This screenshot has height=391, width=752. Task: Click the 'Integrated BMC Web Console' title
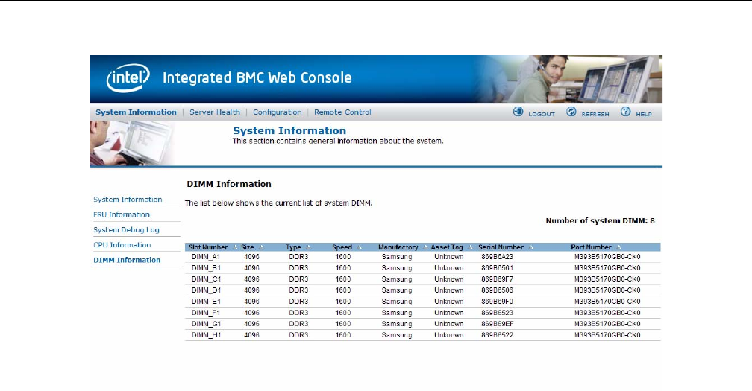pos(257,77)
